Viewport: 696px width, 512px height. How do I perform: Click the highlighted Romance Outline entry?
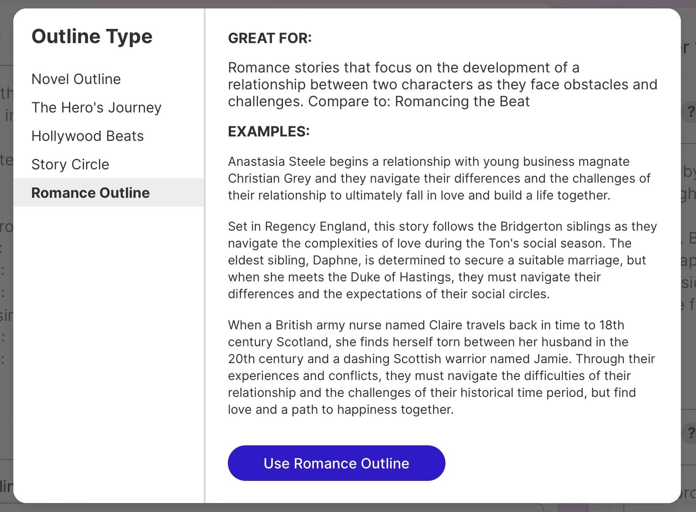(90, 192)
